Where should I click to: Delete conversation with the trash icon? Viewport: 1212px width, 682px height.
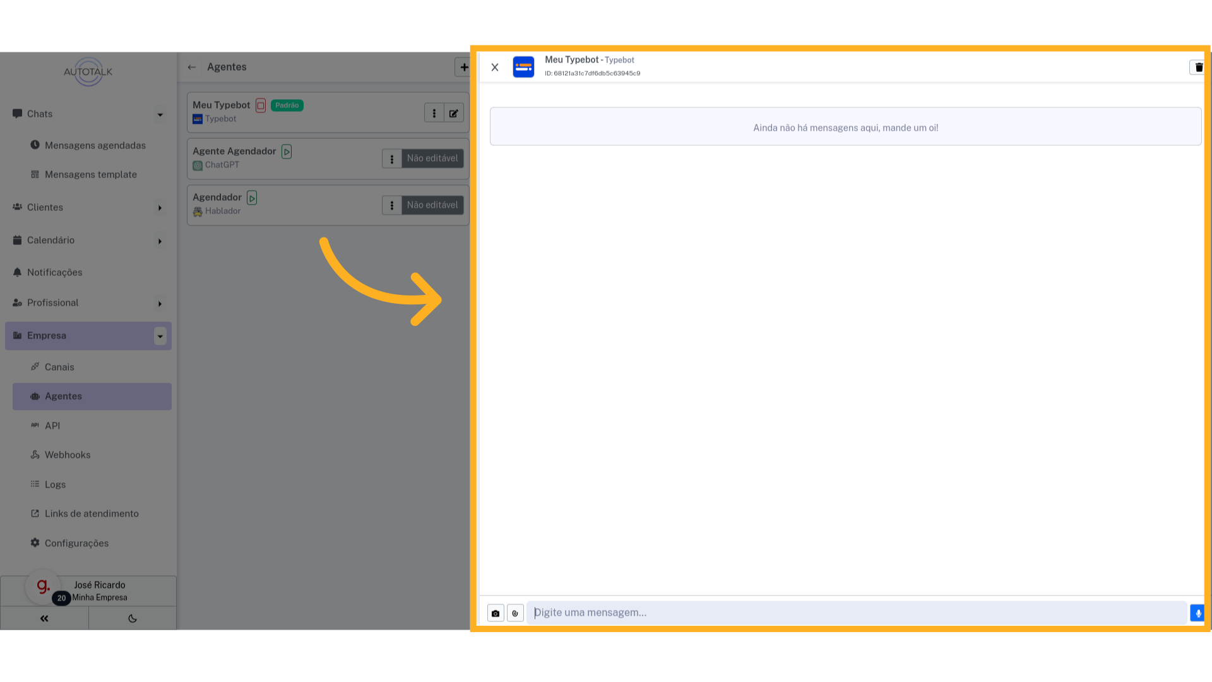click(1198, 67)
